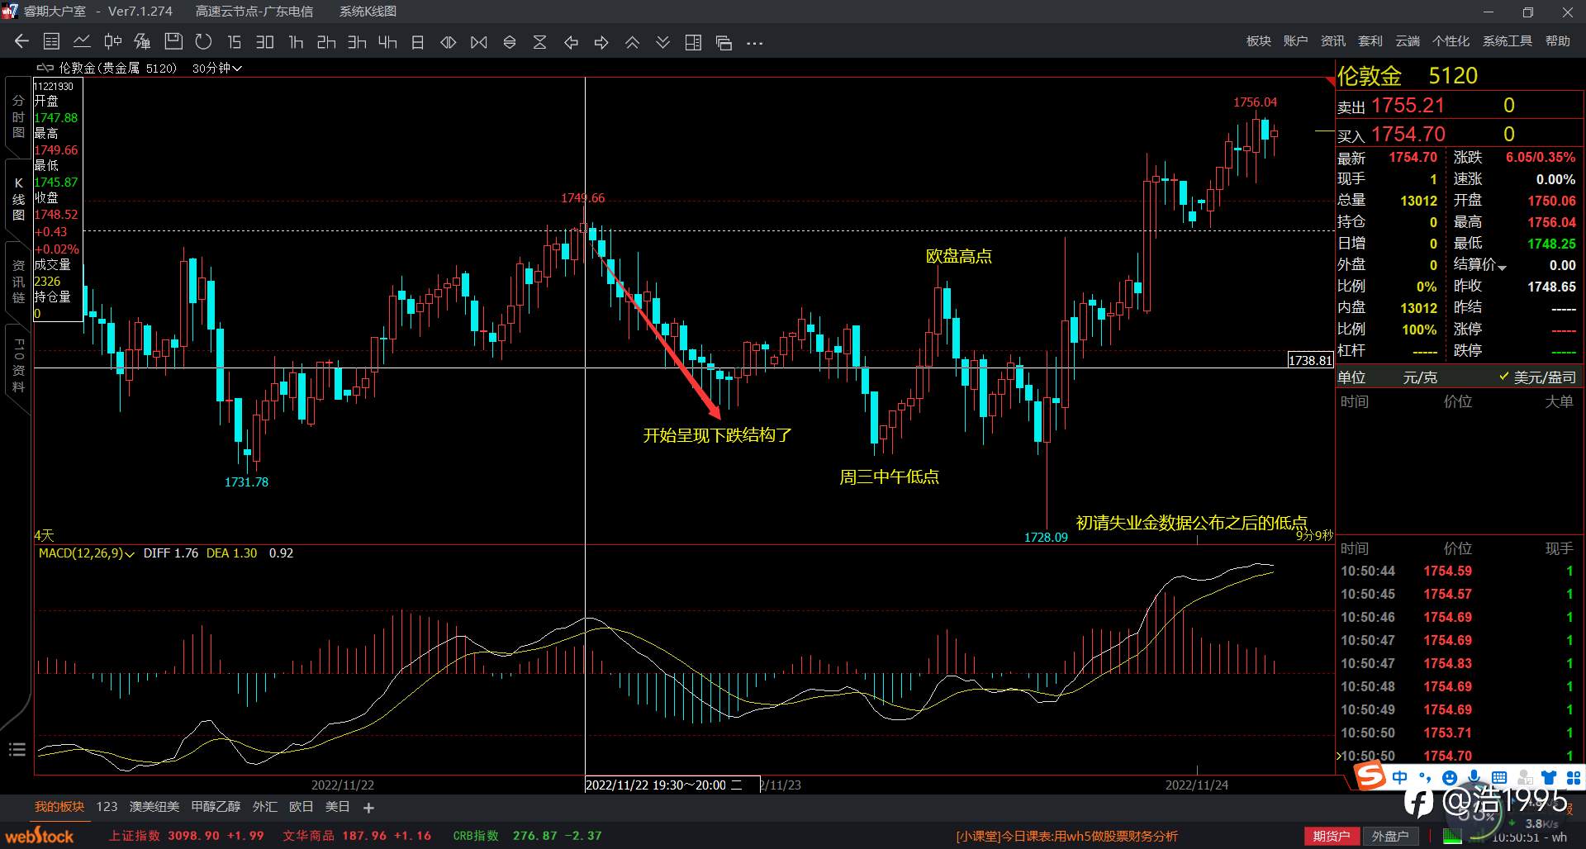Click the double down chevron icon

(x=662, y=42)
